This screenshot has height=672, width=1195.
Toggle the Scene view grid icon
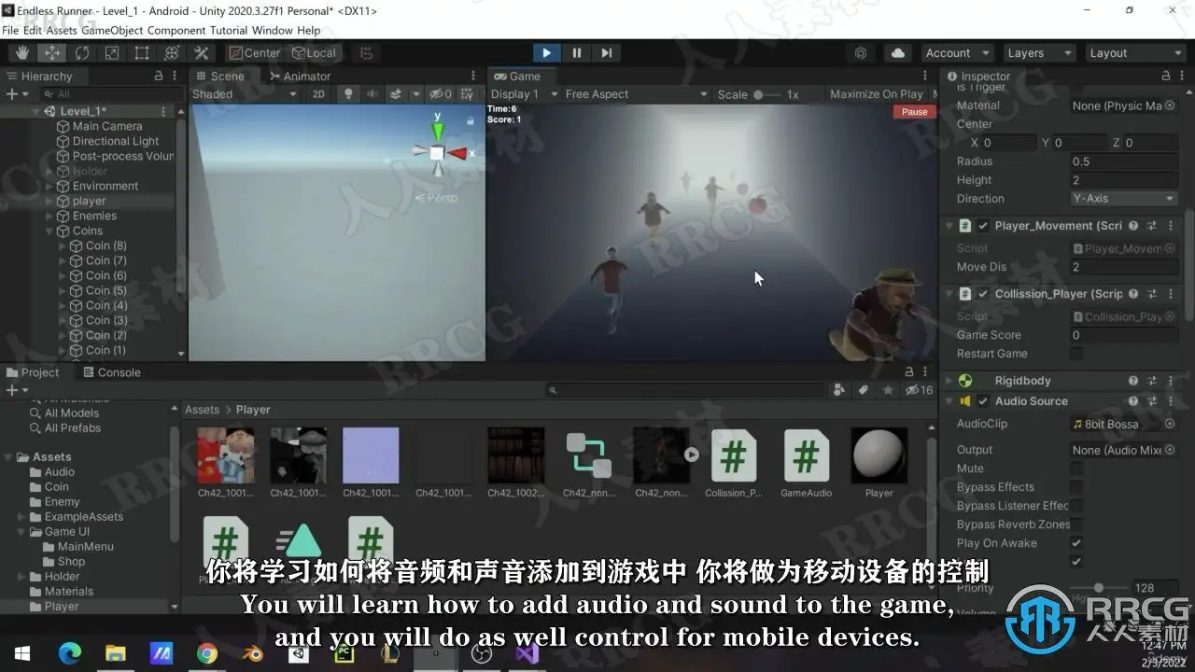(x=466, y=94)
